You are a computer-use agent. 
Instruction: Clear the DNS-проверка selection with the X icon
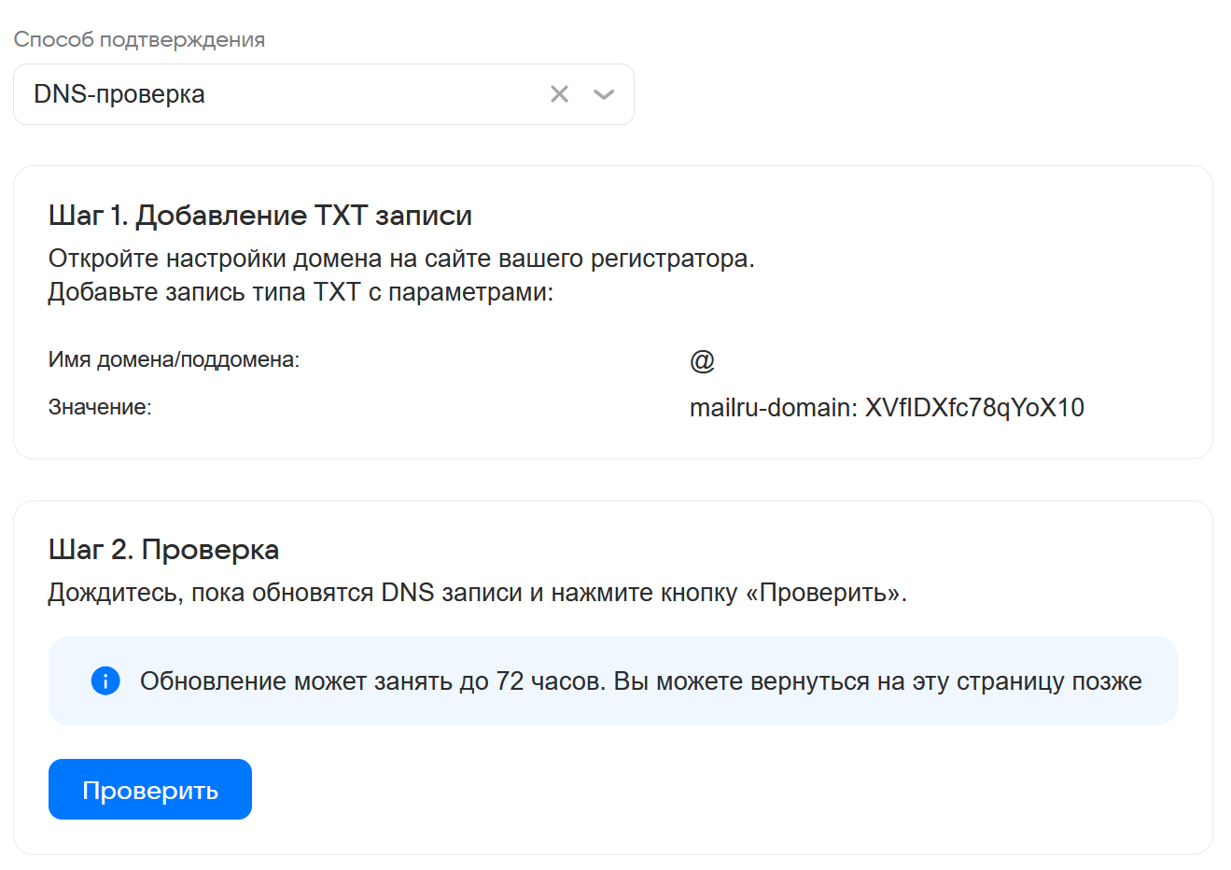559,94
